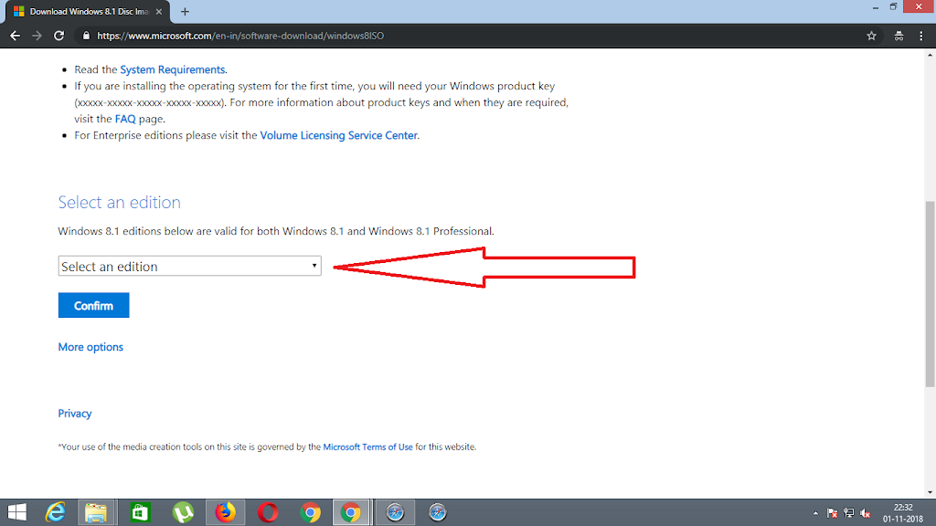Image resolution: width=936 pixels, height=526 pixels.
Task: Launch uTorrent from the taskbar
Action: tap(183, 512)
